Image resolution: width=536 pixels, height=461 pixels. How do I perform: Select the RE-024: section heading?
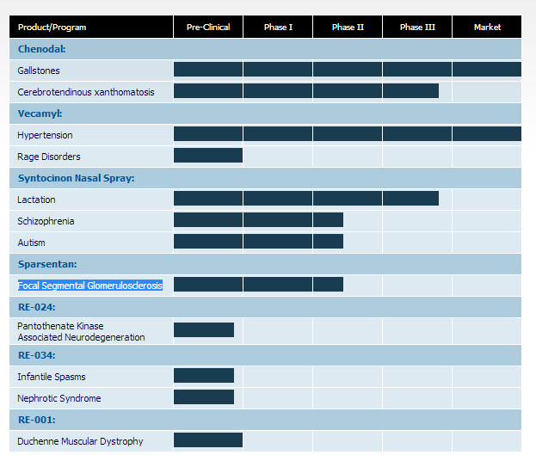[x=37, y=307]
